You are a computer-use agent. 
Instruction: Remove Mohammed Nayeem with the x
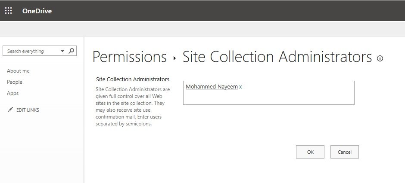[x=240, y=87]
